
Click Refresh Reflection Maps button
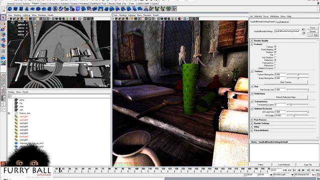tap(285, 97)
